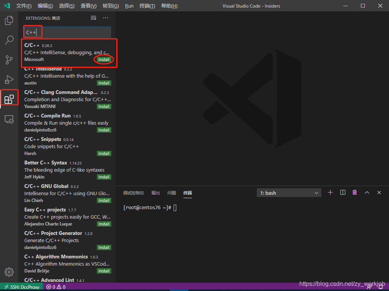Maximize the terminal panel size
Image resolution: width=389 pixels, height=291 pixels.
[367, 192]
